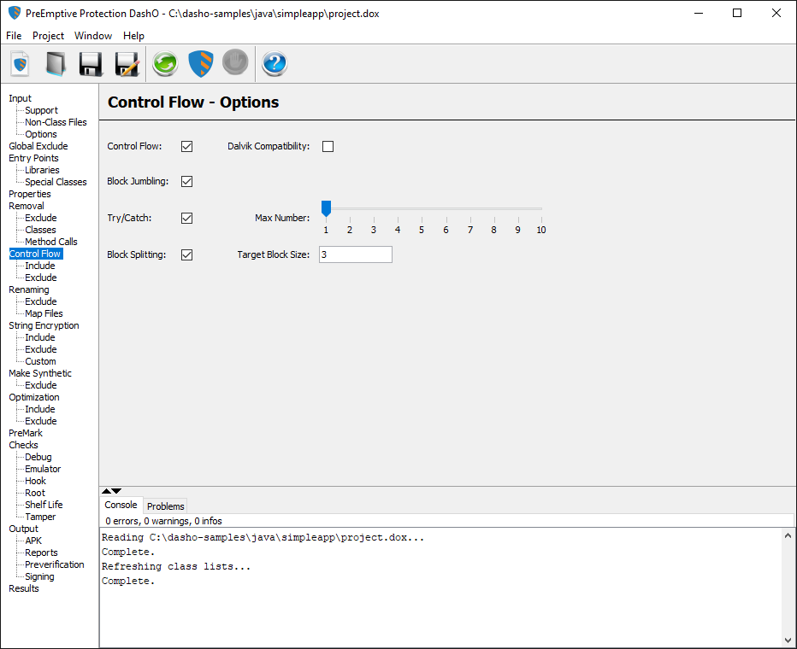Select Special Classes tree item
This screenshot has width=797, height=649.
(x=56, y=182)
